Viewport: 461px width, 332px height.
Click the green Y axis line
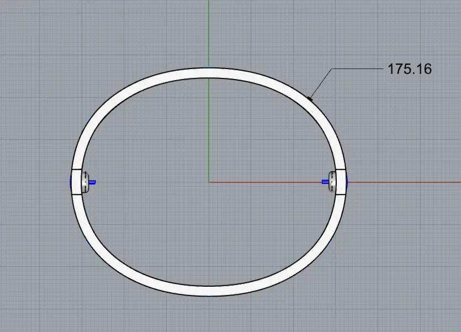(209, 33)
